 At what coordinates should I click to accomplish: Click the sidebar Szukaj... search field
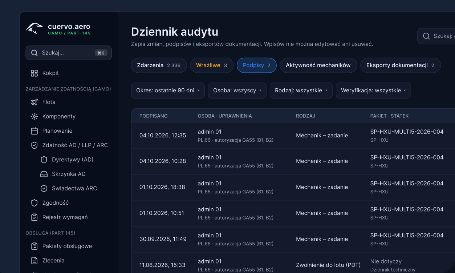point(69,53)
